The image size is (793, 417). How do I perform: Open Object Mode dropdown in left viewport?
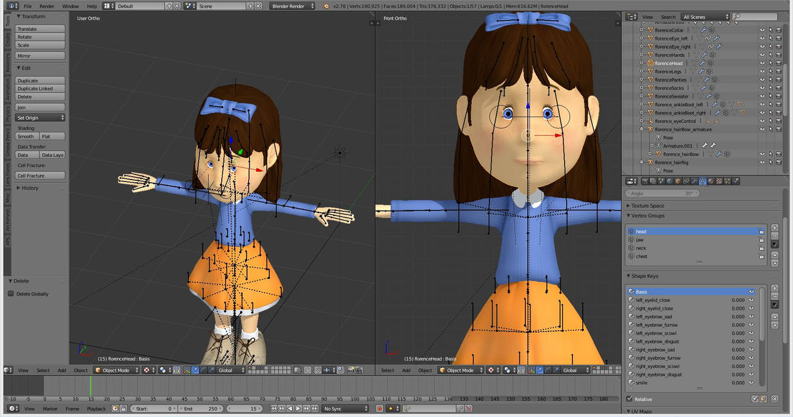116,370
